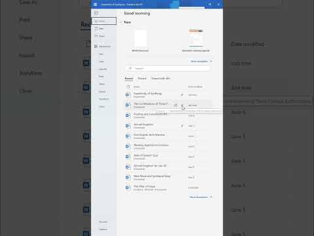
Task: Sort by the Name column header
Action: (x=137, y=87)
